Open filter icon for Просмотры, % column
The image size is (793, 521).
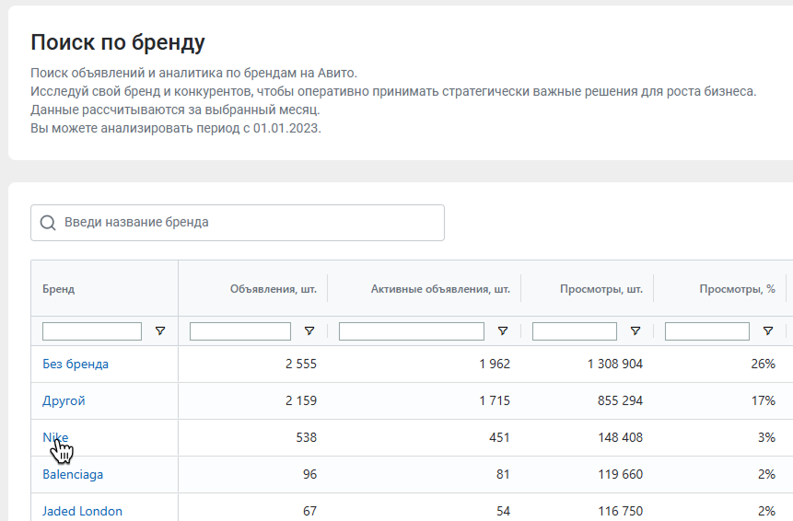(x=768, y=331)
